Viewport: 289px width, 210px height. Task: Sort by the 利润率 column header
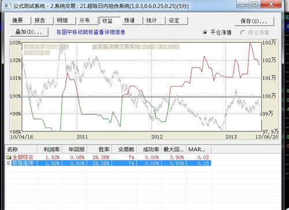coord(50,149)
